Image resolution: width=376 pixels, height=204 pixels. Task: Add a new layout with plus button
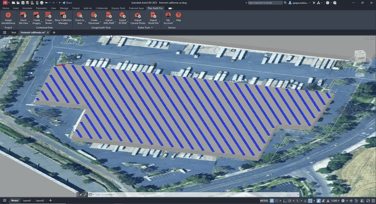pyautogui.click(x=50, y=200)
